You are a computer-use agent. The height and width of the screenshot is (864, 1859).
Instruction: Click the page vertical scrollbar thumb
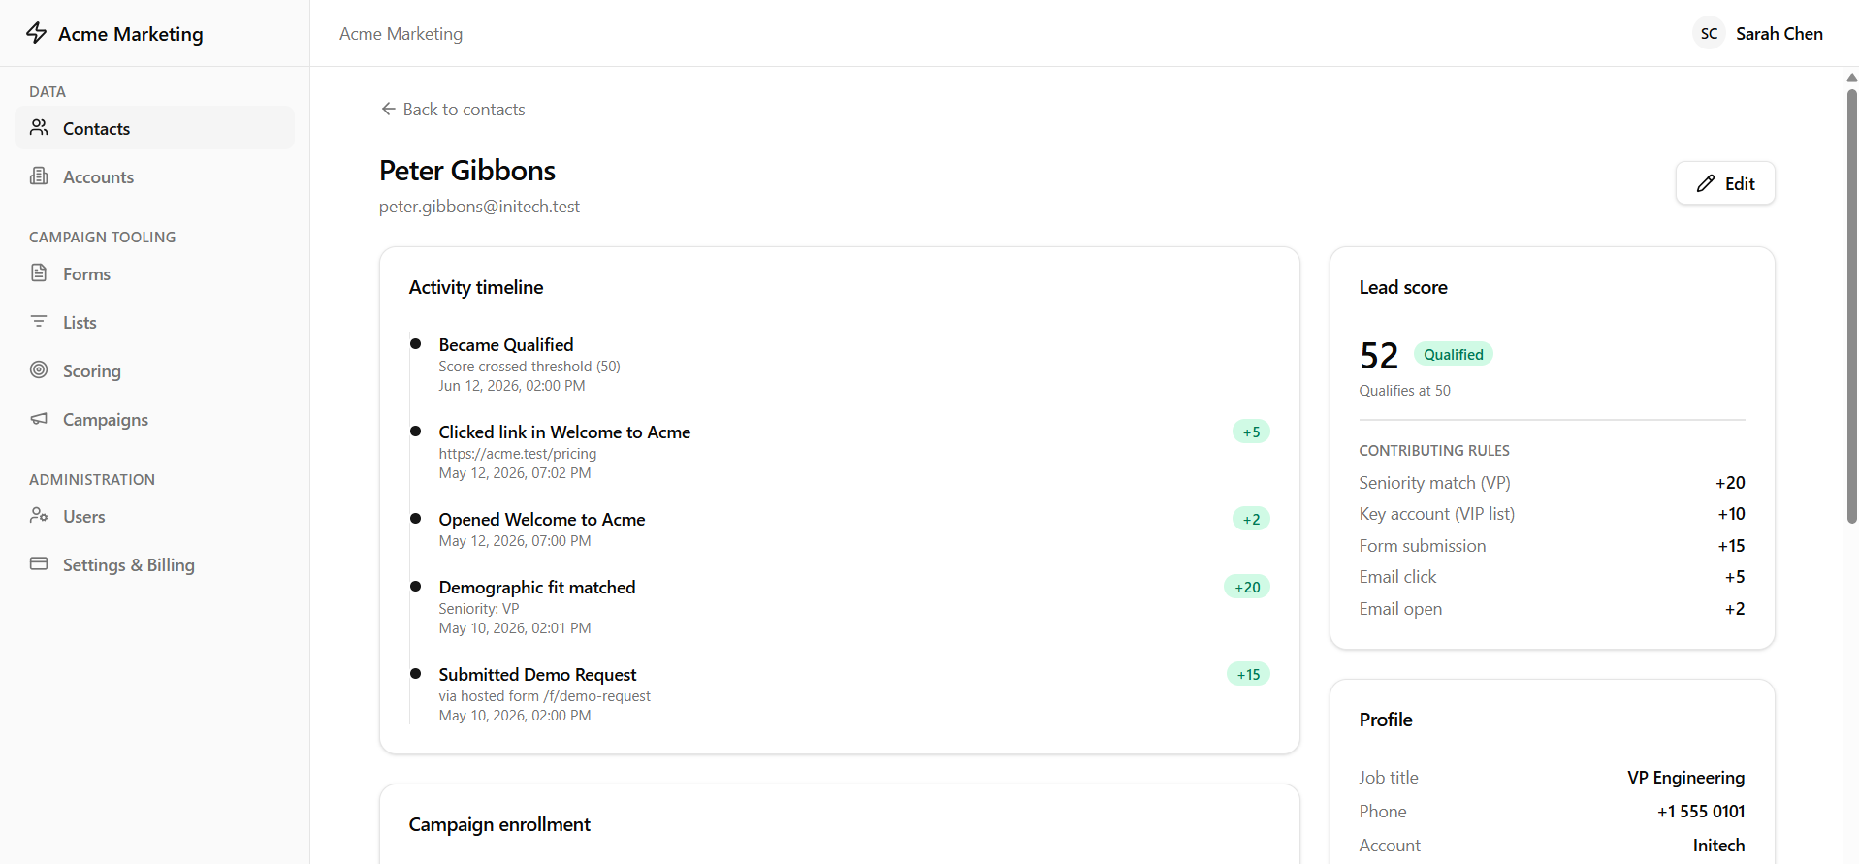[x=1851, y=305]
